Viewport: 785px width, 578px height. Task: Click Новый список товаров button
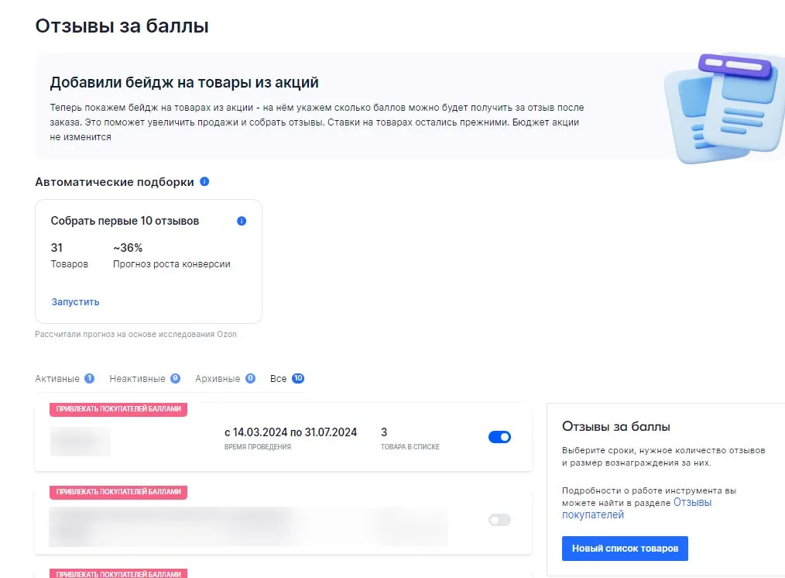(625, 549)
